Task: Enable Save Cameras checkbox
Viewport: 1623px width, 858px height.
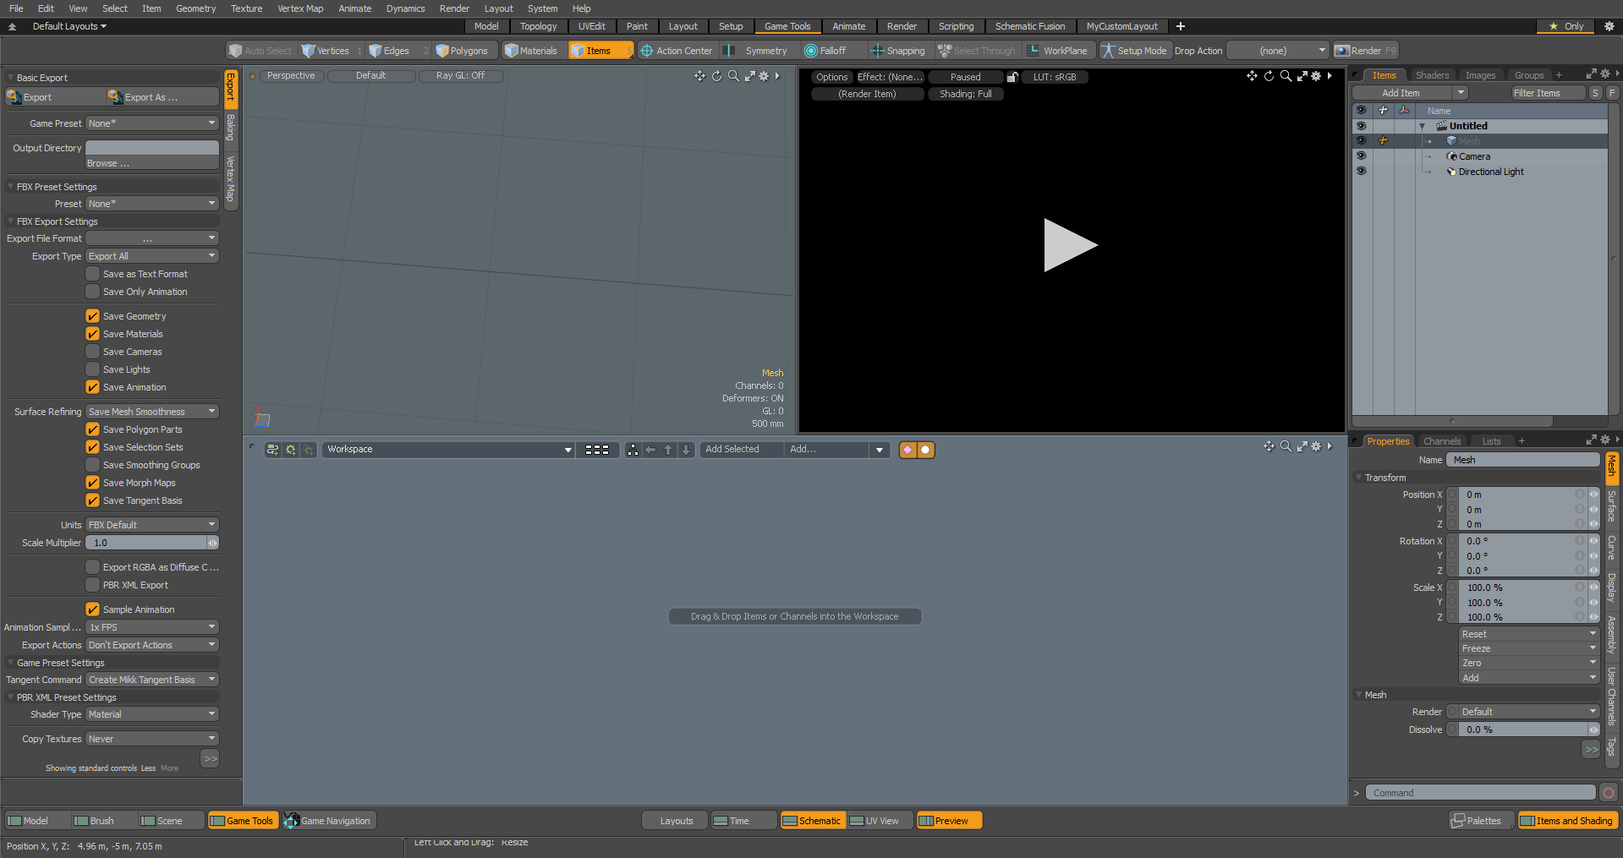Action: (93, 352)
